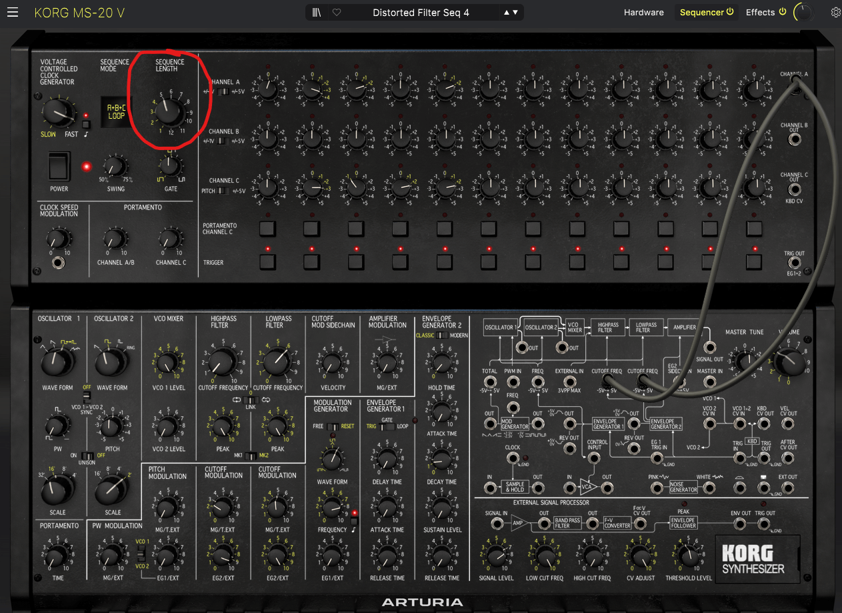Switch the MK1/MK2 filter selector
The width and height of the screenshot is (842, 613).
click(250, 456)
